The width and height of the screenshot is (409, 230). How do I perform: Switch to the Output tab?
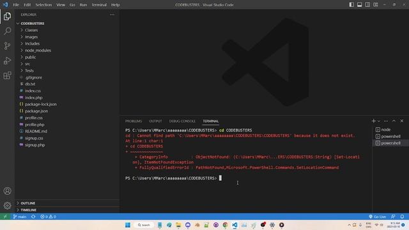(155, 121)
